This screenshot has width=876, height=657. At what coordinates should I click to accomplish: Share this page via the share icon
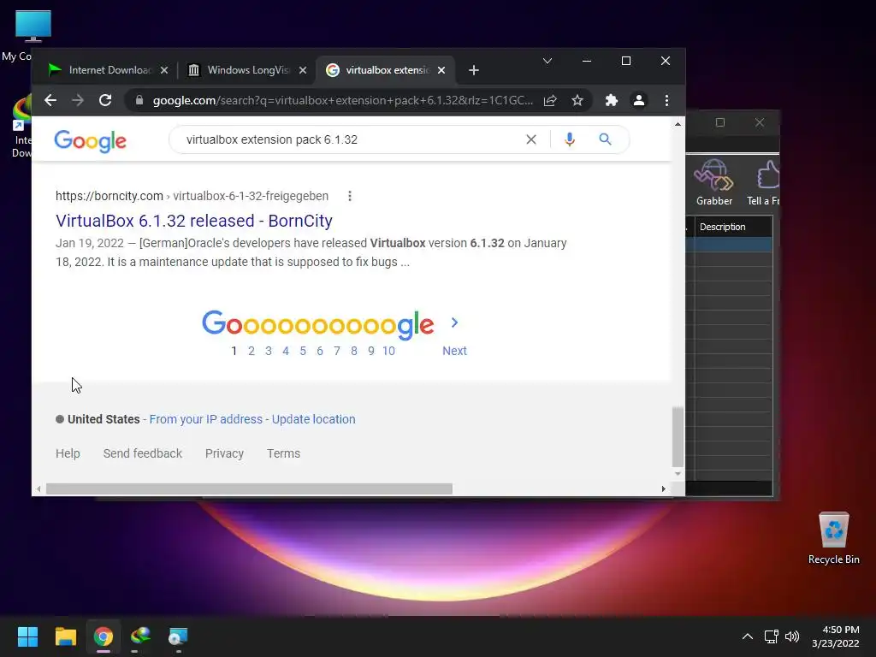[x=550, y=101]
